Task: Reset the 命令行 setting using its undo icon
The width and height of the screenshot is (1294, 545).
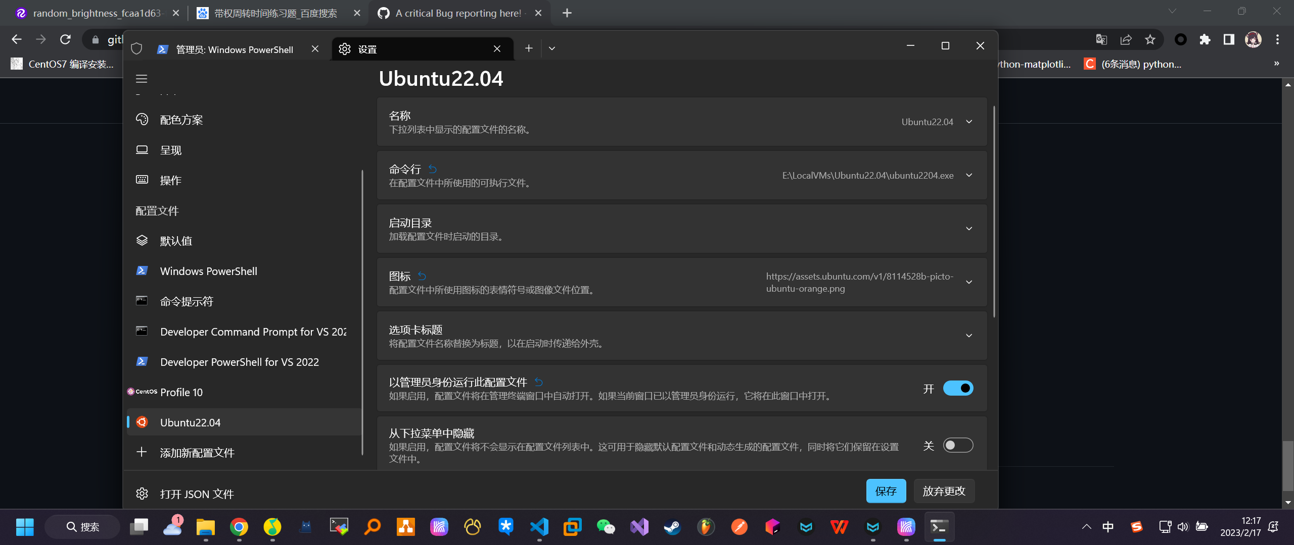Action: (x=432, y=169)
